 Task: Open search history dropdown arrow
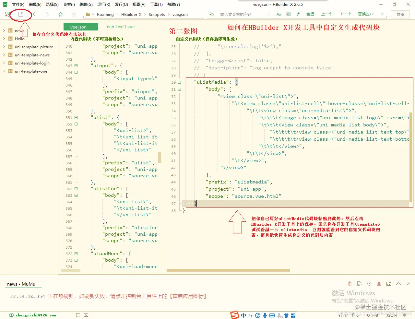(268, 14)
